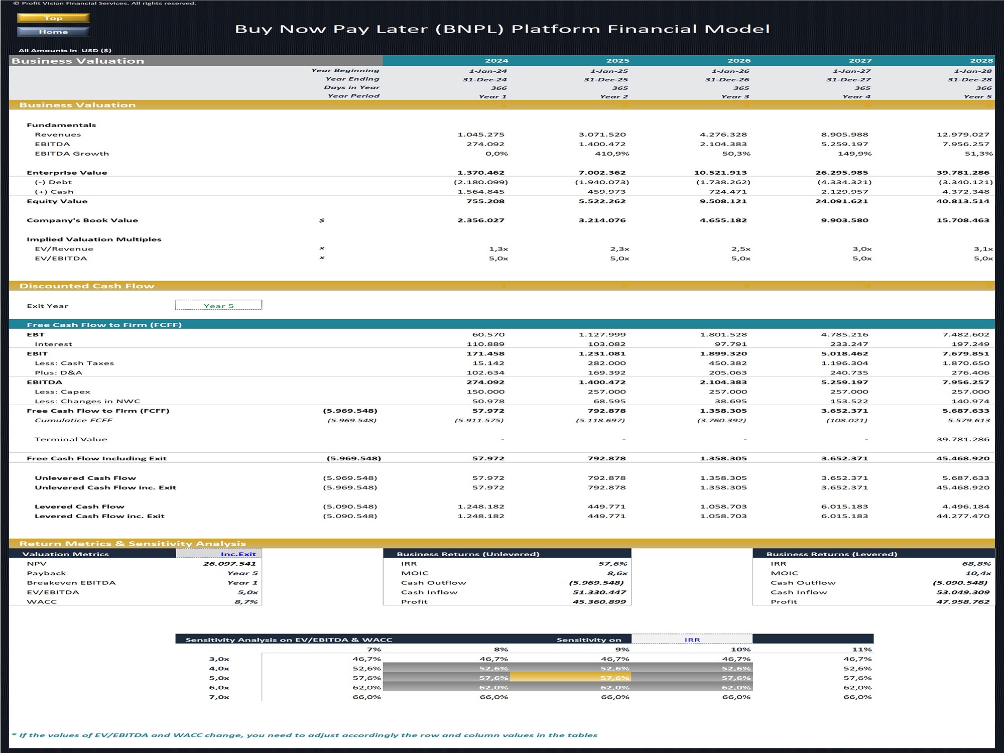
Task: Click the 2024 EV/Revenue multiple 1,3x
Action: 498,248
